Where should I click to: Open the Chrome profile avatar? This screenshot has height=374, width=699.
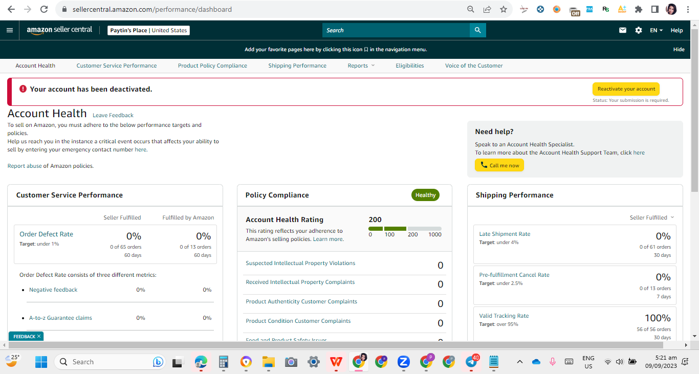[671, 9]
